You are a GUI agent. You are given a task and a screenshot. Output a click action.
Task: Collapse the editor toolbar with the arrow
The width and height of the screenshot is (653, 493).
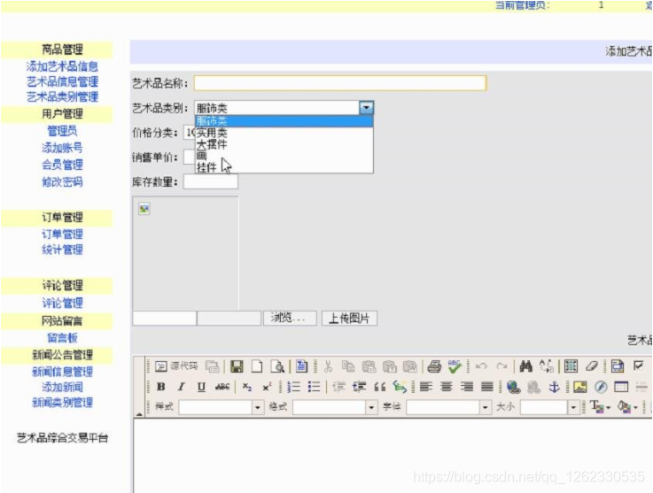click(139, 413)
